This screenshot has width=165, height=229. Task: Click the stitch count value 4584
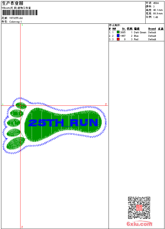[x=156, y=3]
